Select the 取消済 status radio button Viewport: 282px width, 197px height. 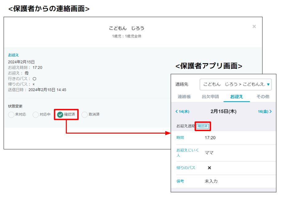[x=85, y=115]
